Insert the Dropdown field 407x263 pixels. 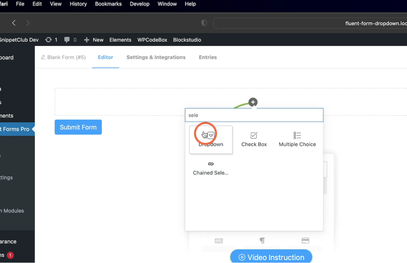(x=211, y=140)
